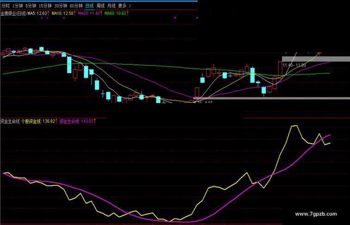Select the 1分钟 period tab
350x225 pixels.
(x=18, y=6)
